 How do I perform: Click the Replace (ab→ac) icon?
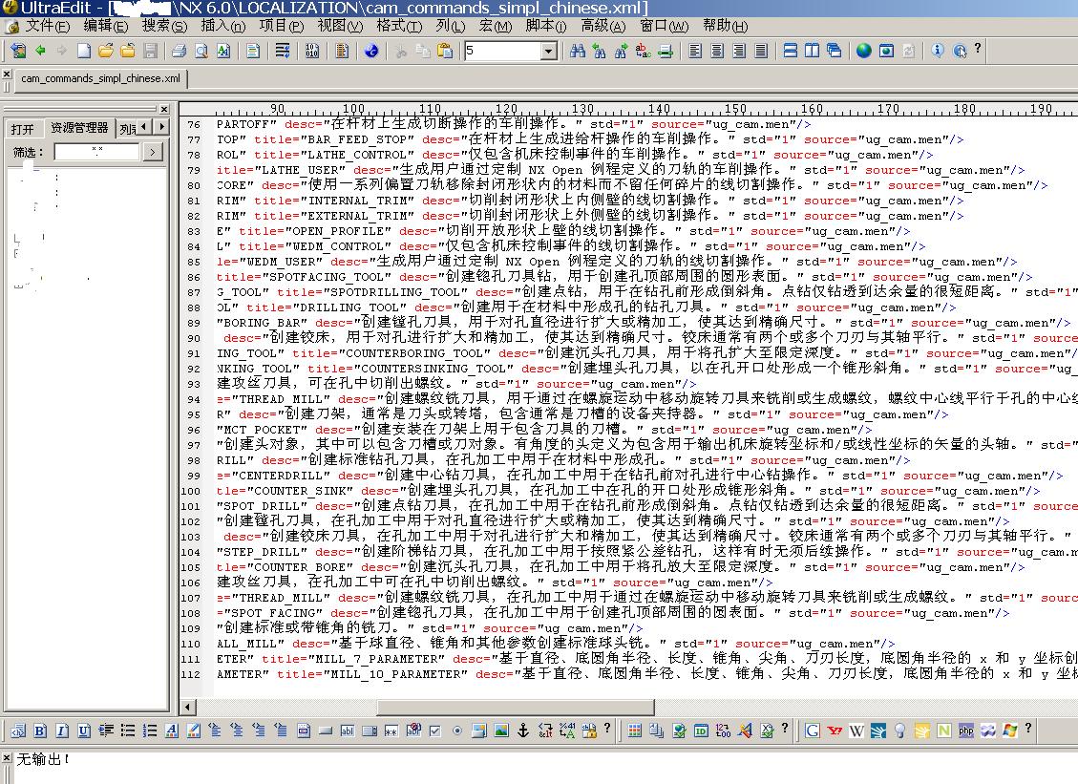pyautogui.click(x=643, y=51)
